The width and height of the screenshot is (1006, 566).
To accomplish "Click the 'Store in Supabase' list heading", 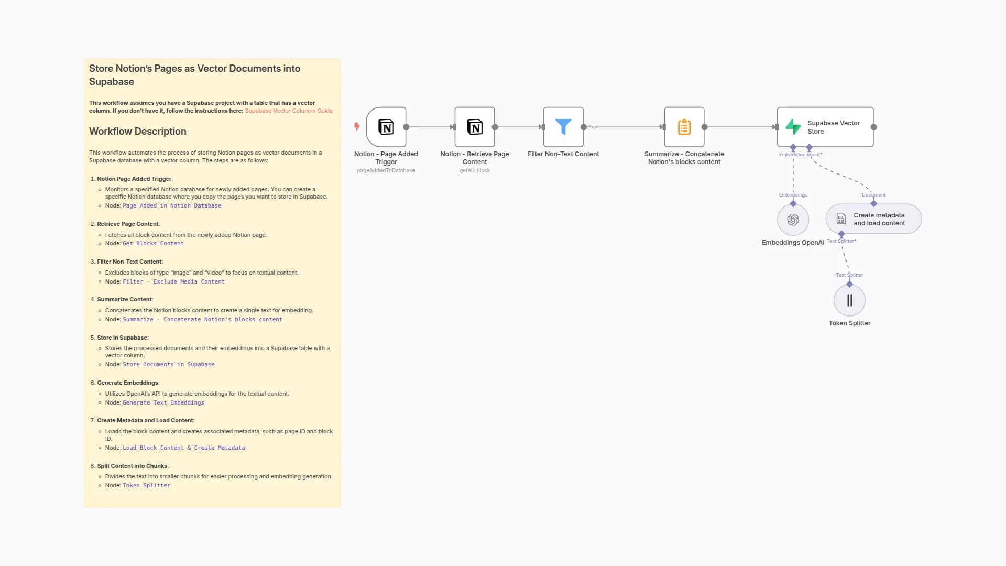I will 123,338.
